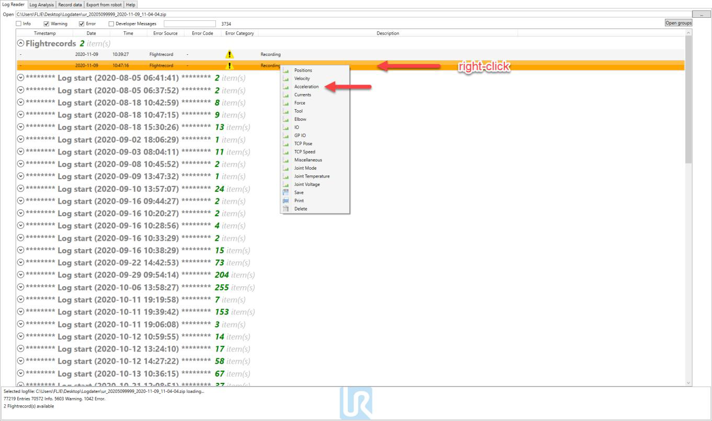Screen dimensions: 712x421
Task: Click the Open groups button
Action: pos(678,23)
